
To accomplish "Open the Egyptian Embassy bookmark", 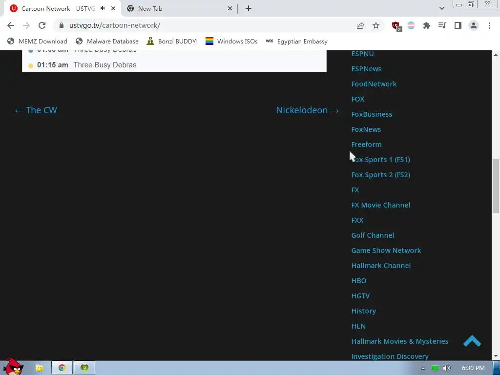I will (296, 41).
